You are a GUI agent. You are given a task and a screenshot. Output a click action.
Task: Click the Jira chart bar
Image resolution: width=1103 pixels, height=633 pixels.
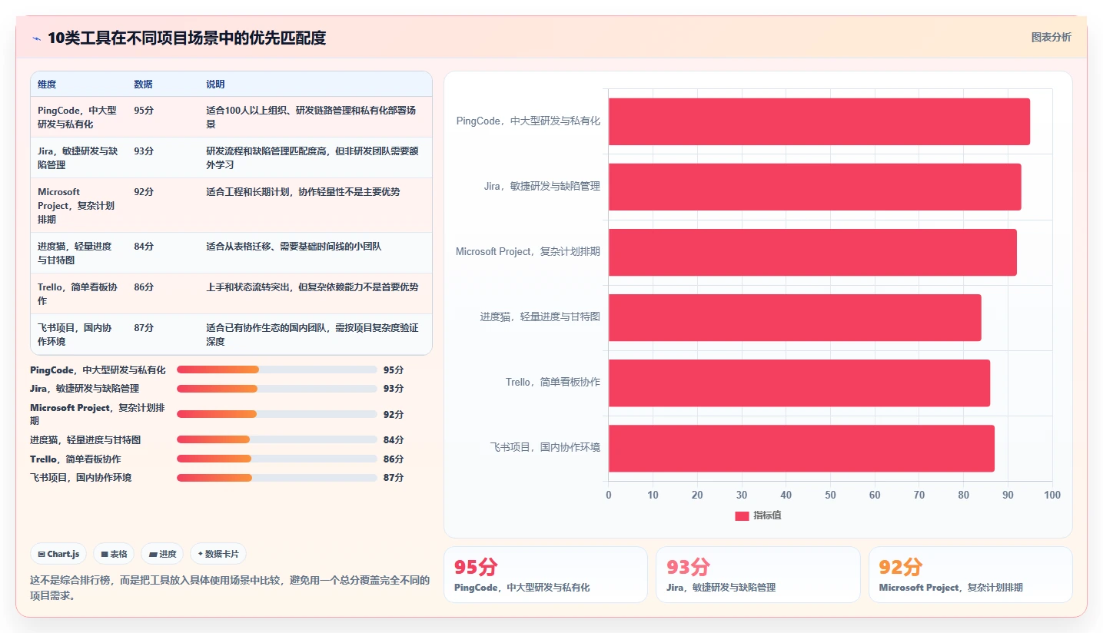point(815,187)
